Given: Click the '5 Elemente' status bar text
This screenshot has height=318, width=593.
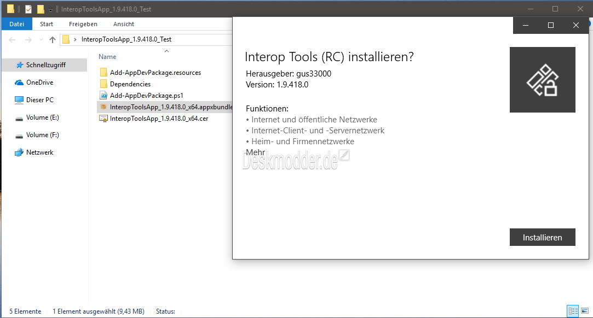Looking at the screenshot, I should [x=25, y=311].
